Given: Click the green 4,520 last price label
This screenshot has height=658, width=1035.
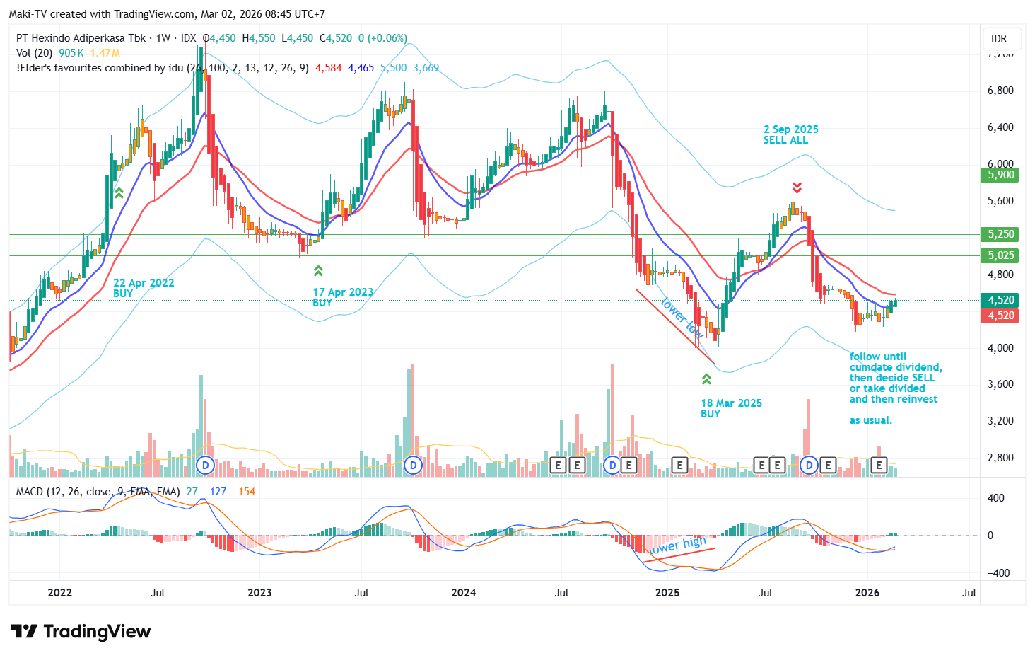Looking at the screenshot, I should (1000, 300).
